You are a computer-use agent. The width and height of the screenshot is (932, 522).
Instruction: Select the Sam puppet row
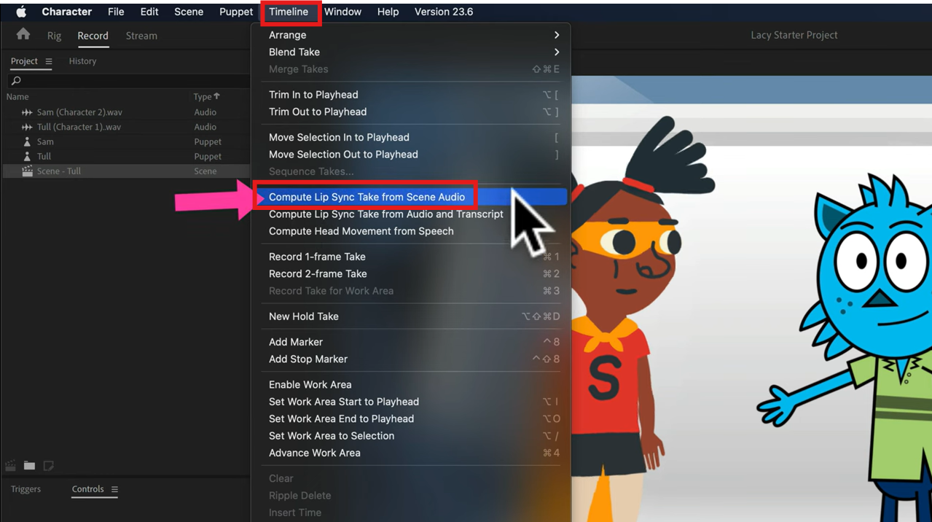pos(126,141)
